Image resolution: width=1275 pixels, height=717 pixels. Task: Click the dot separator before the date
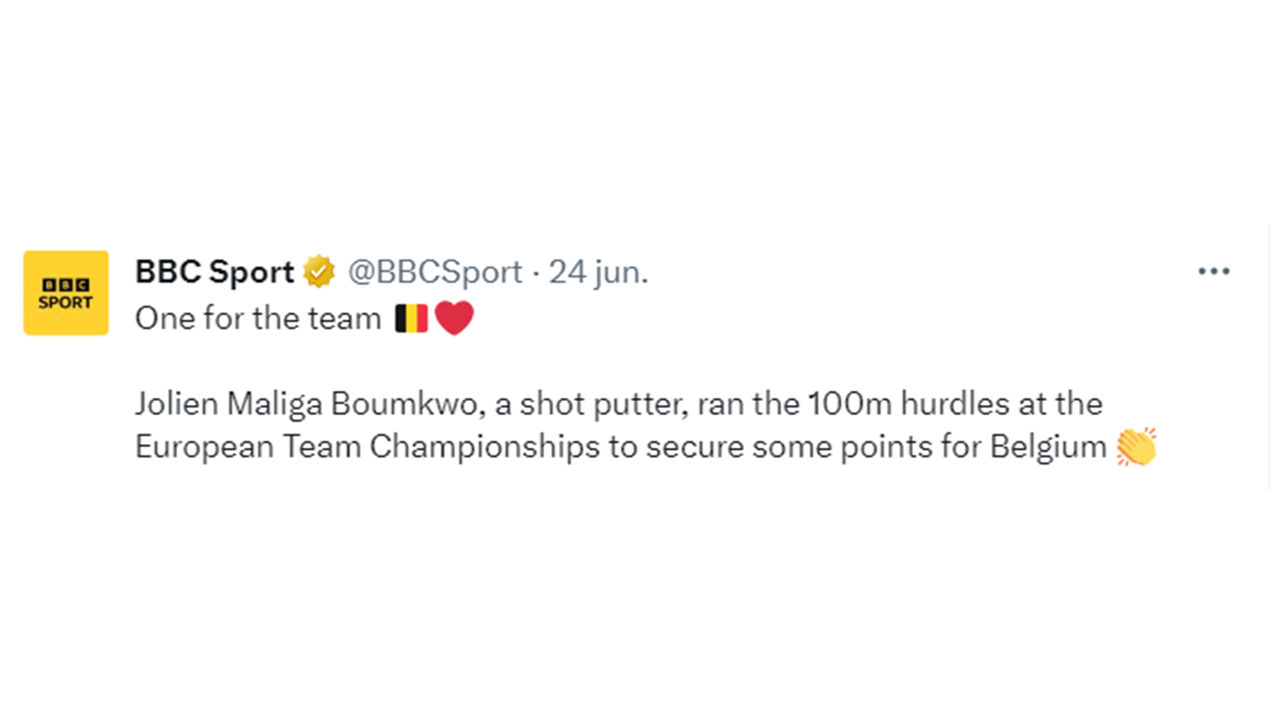pos(536,272)
